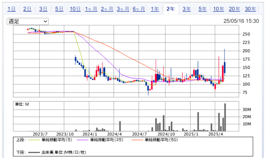Image resolution: width=267 pixels, height=158 pixels.
Task: Click the orange moving average legend swatch
Action: click(137, 140)
